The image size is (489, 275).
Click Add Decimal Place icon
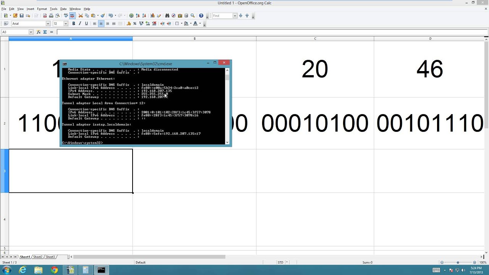pos(148,24)
